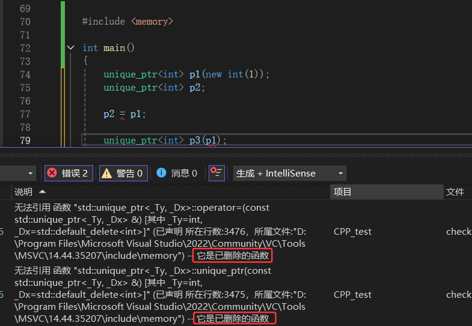
Task: Toggle the Errors 2 filter button
Action: tap(69, 174)
